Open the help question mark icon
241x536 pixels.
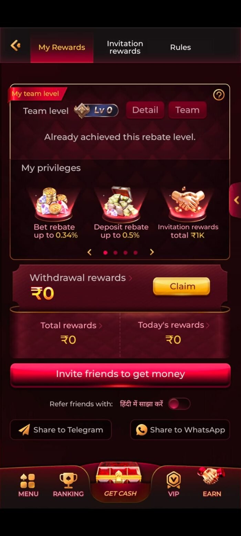[219, 95]
